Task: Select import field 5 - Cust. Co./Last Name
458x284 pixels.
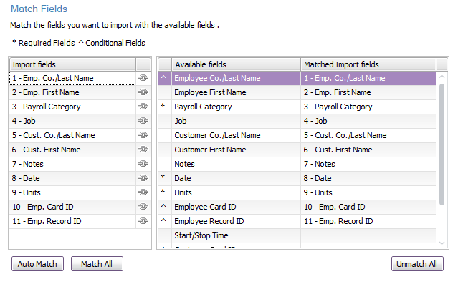Action: coord(72,135)
